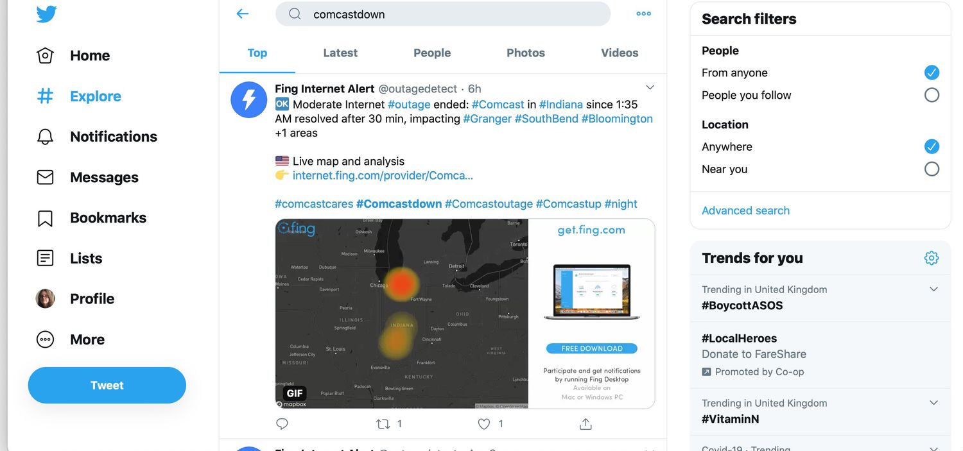Select the People you follow filter
The width and height of the screenshot is (963, 451).
tap(932, 96)
